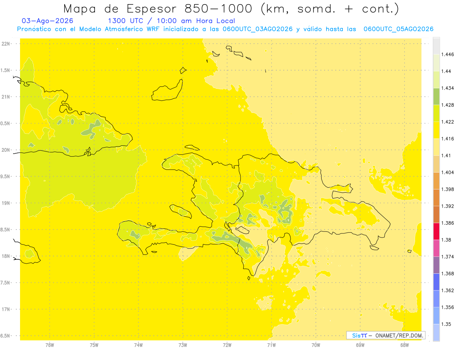Click the longitude label 69W
This screenshot has width=454, height=350.
(x=360, y=345)
